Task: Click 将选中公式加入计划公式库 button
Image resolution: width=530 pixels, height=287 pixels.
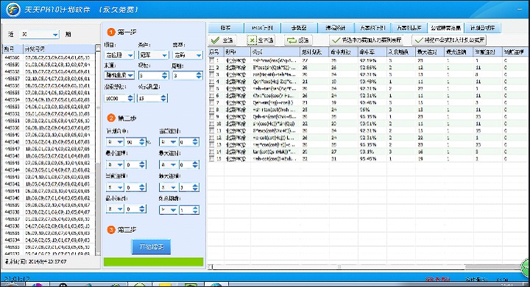Action: [x=449, y=40]
